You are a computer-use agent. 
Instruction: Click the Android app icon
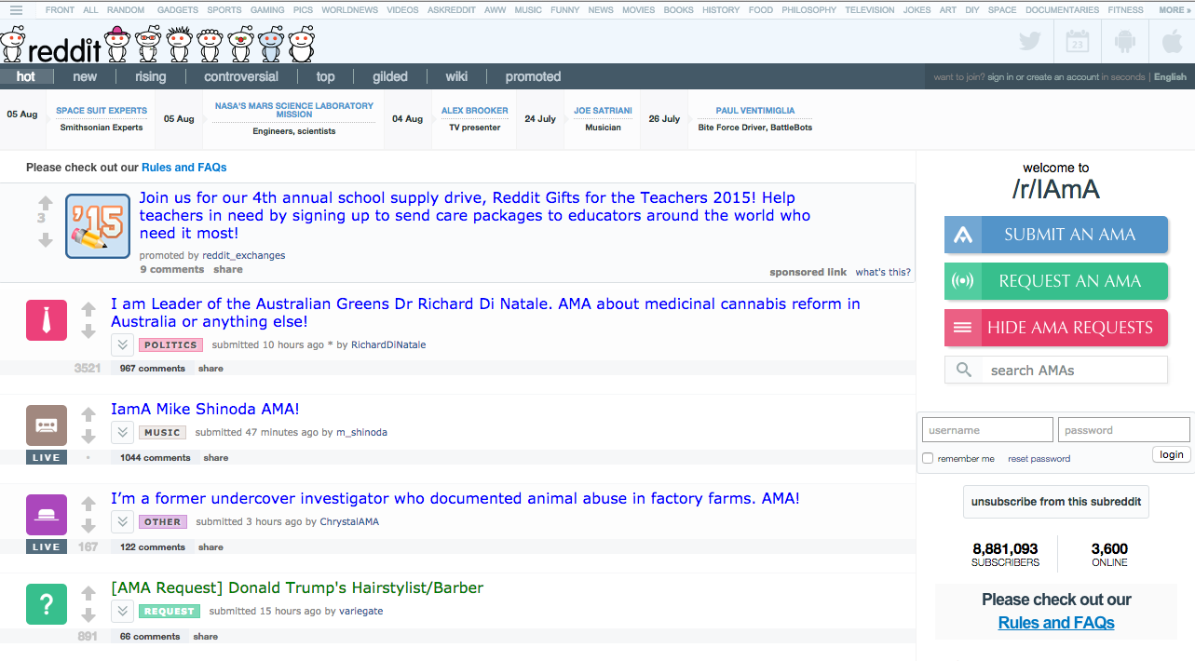[x=1125, y=41]
